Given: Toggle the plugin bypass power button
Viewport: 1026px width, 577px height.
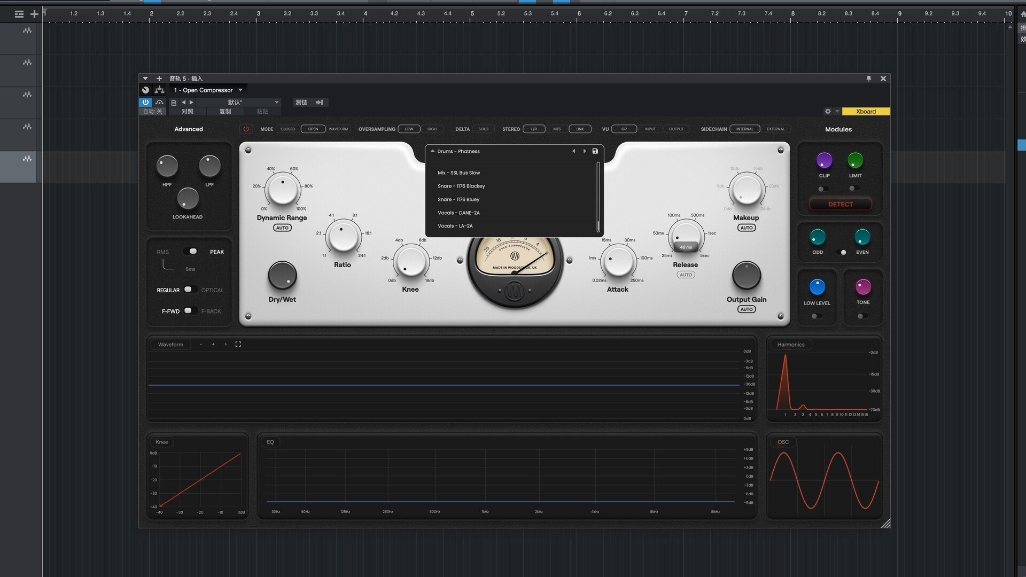Looking at the screenshot, I should (145, 102).
